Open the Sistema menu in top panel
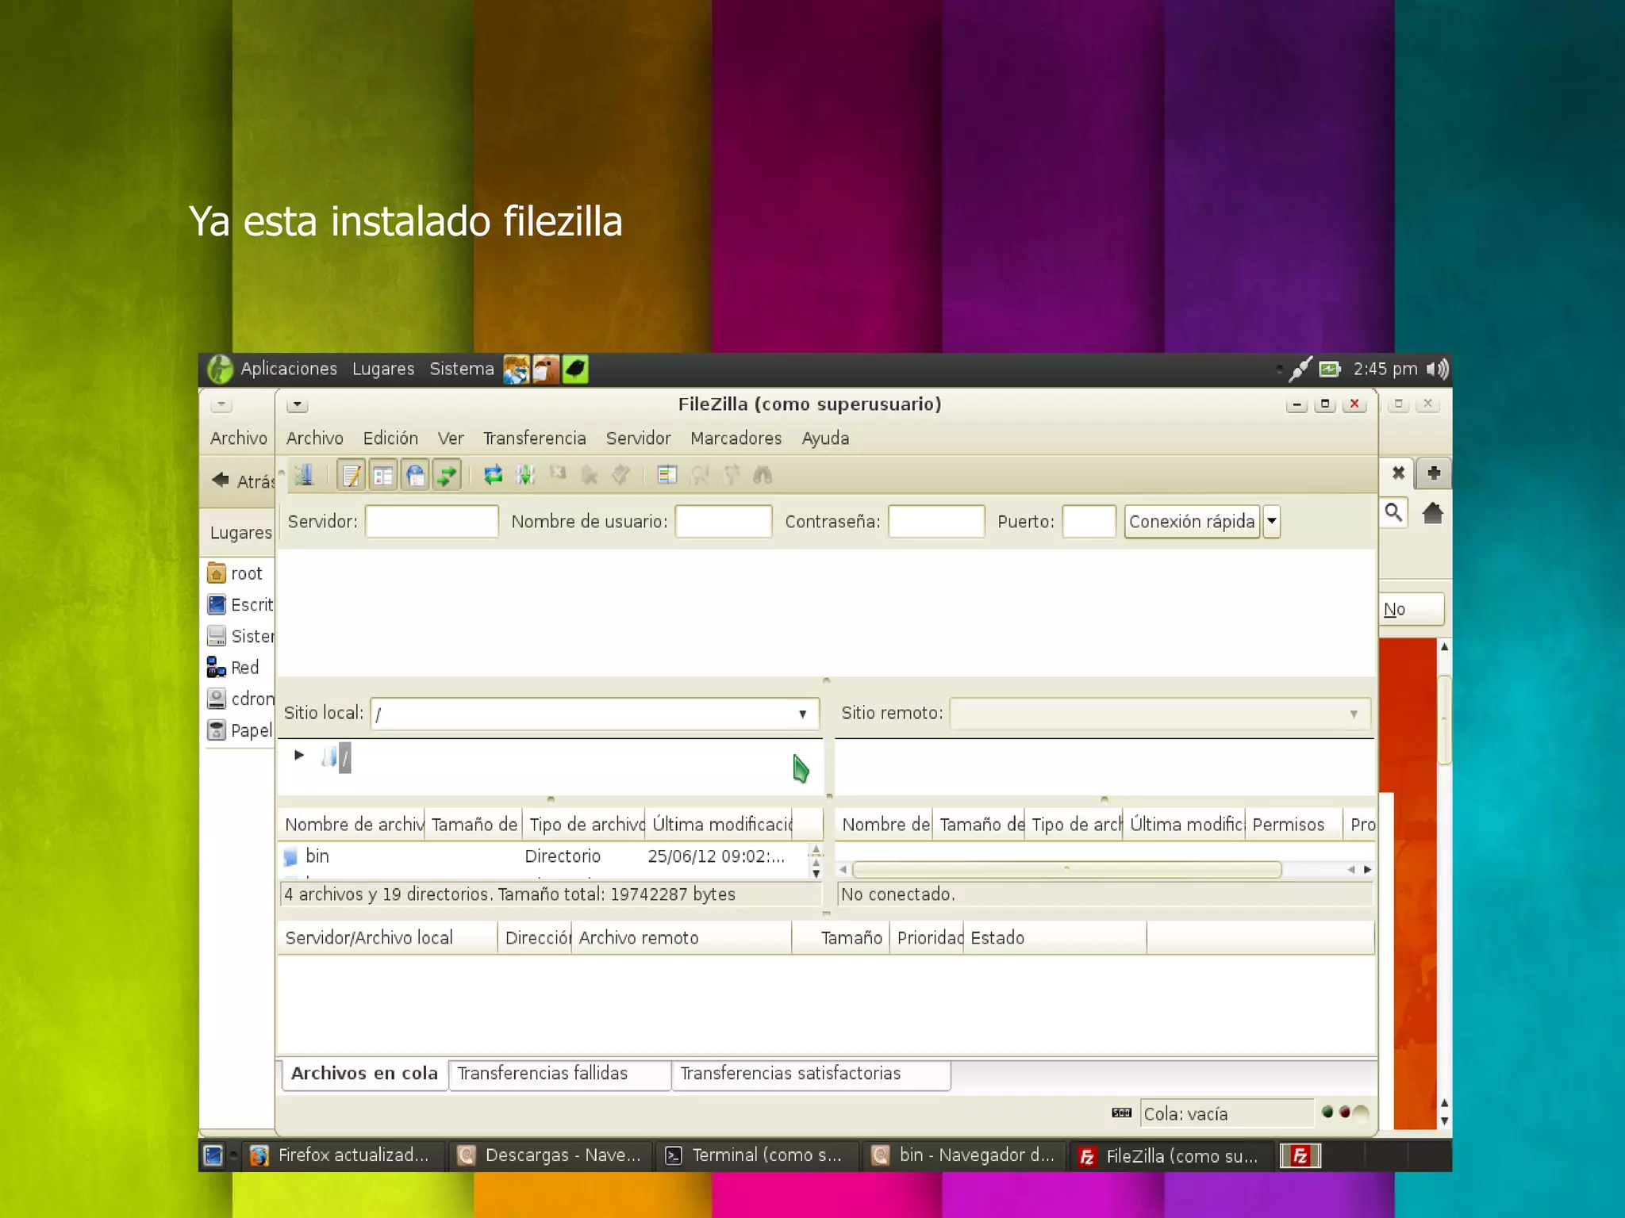This screenshot has width=1625, height=1218. tap(462, 369)
